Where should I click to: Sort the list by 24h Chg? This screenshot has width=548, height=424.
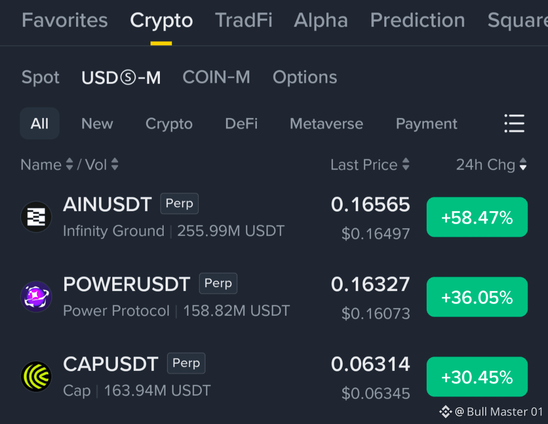491,164
